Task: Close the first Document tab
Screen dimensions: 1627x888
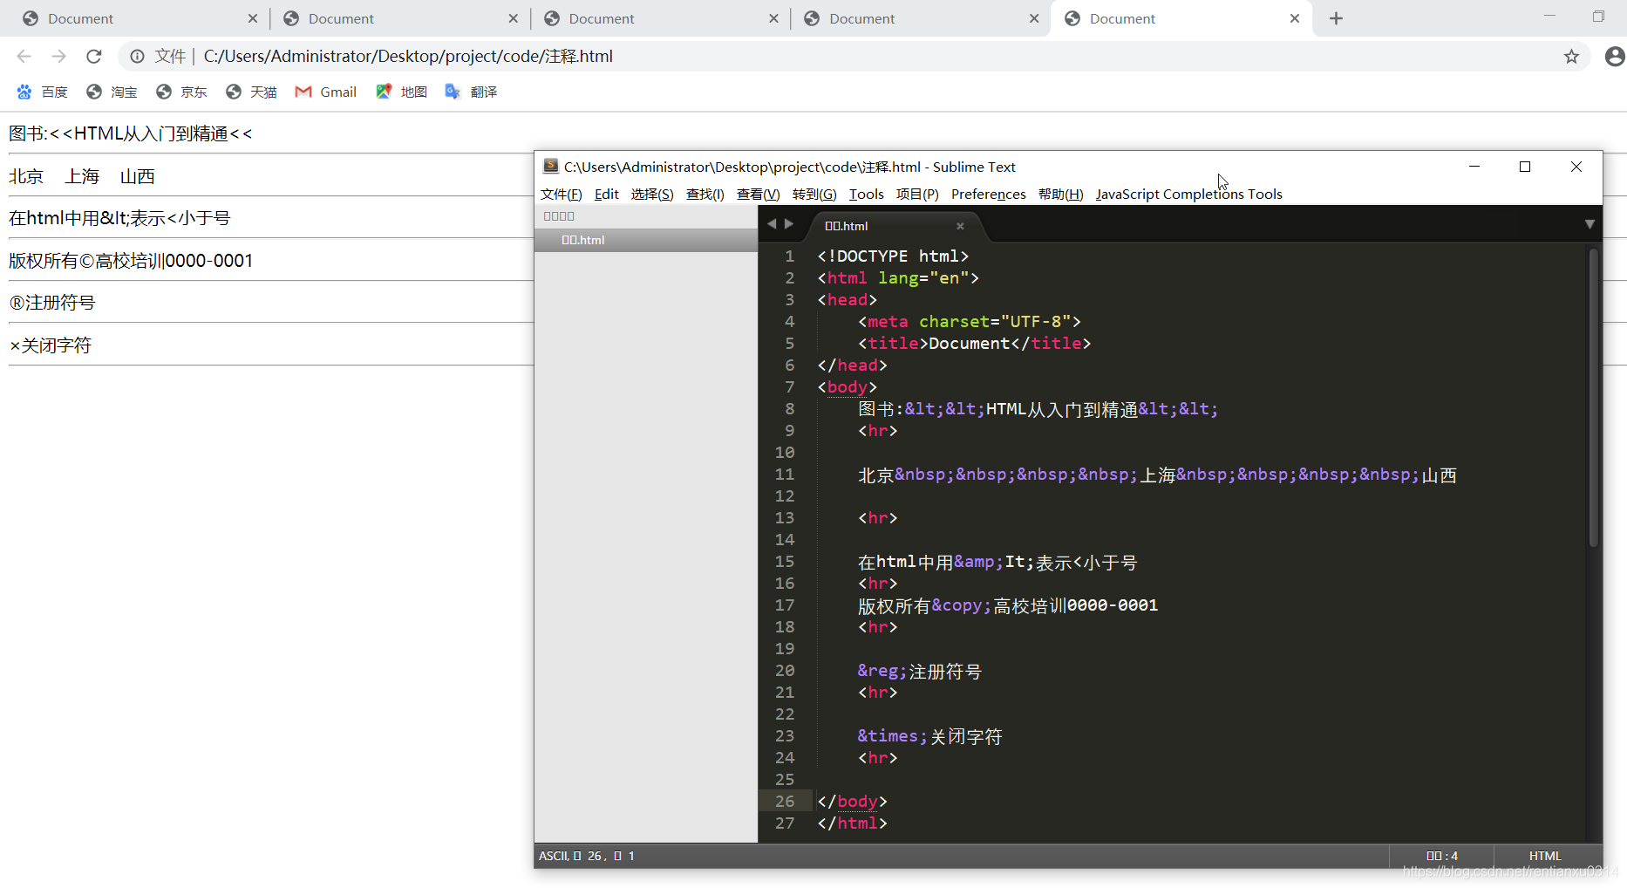Action: coord(252,18)
